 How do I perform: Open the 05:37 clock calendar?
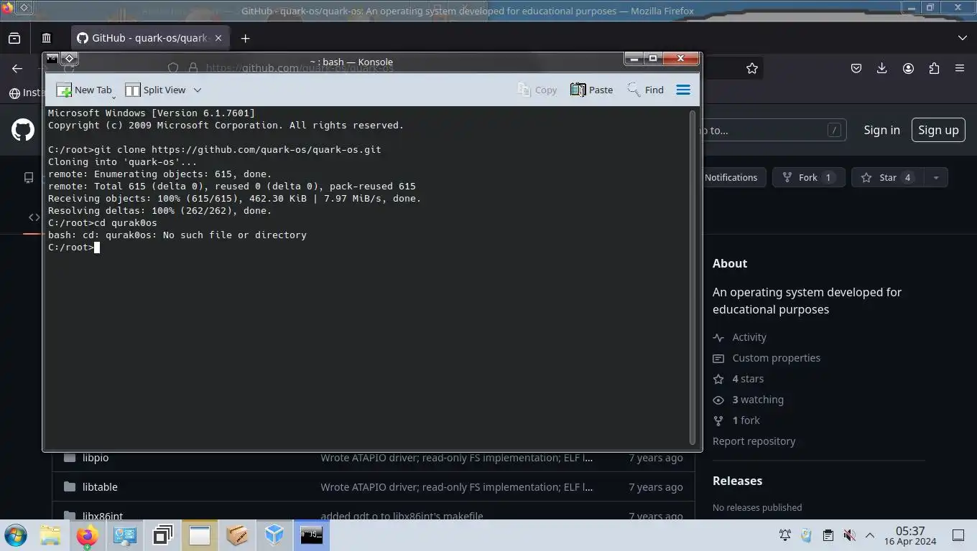[910, 535]
